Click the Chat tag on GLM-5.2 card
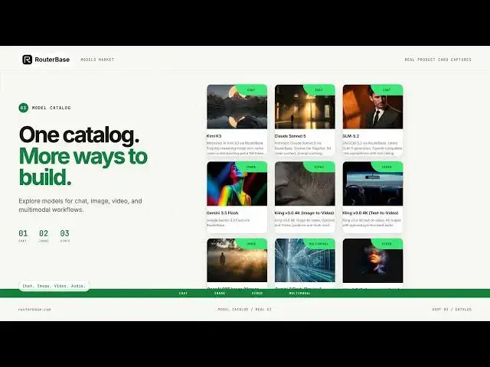Image resolution: width=490 pixels, height=367 pixels. click(387, 90)
